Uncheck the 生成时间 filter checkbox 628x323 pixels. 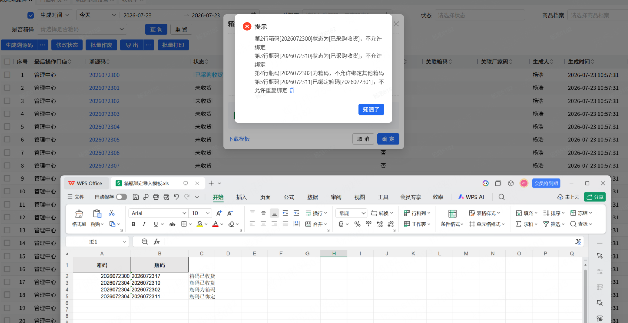coord(31,15)
